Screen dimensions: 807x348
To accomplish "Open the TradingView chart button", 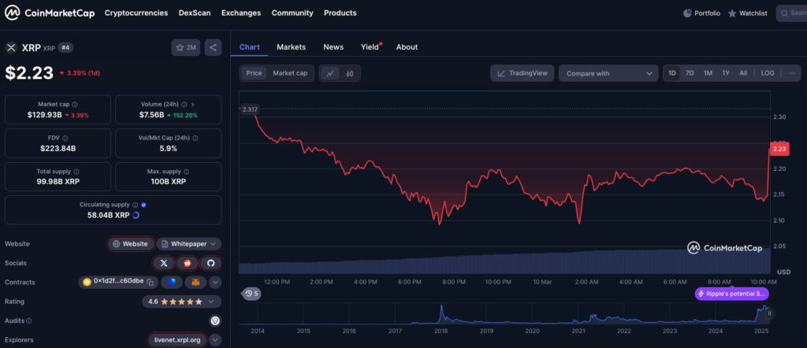I will click(x=522, y=73).
